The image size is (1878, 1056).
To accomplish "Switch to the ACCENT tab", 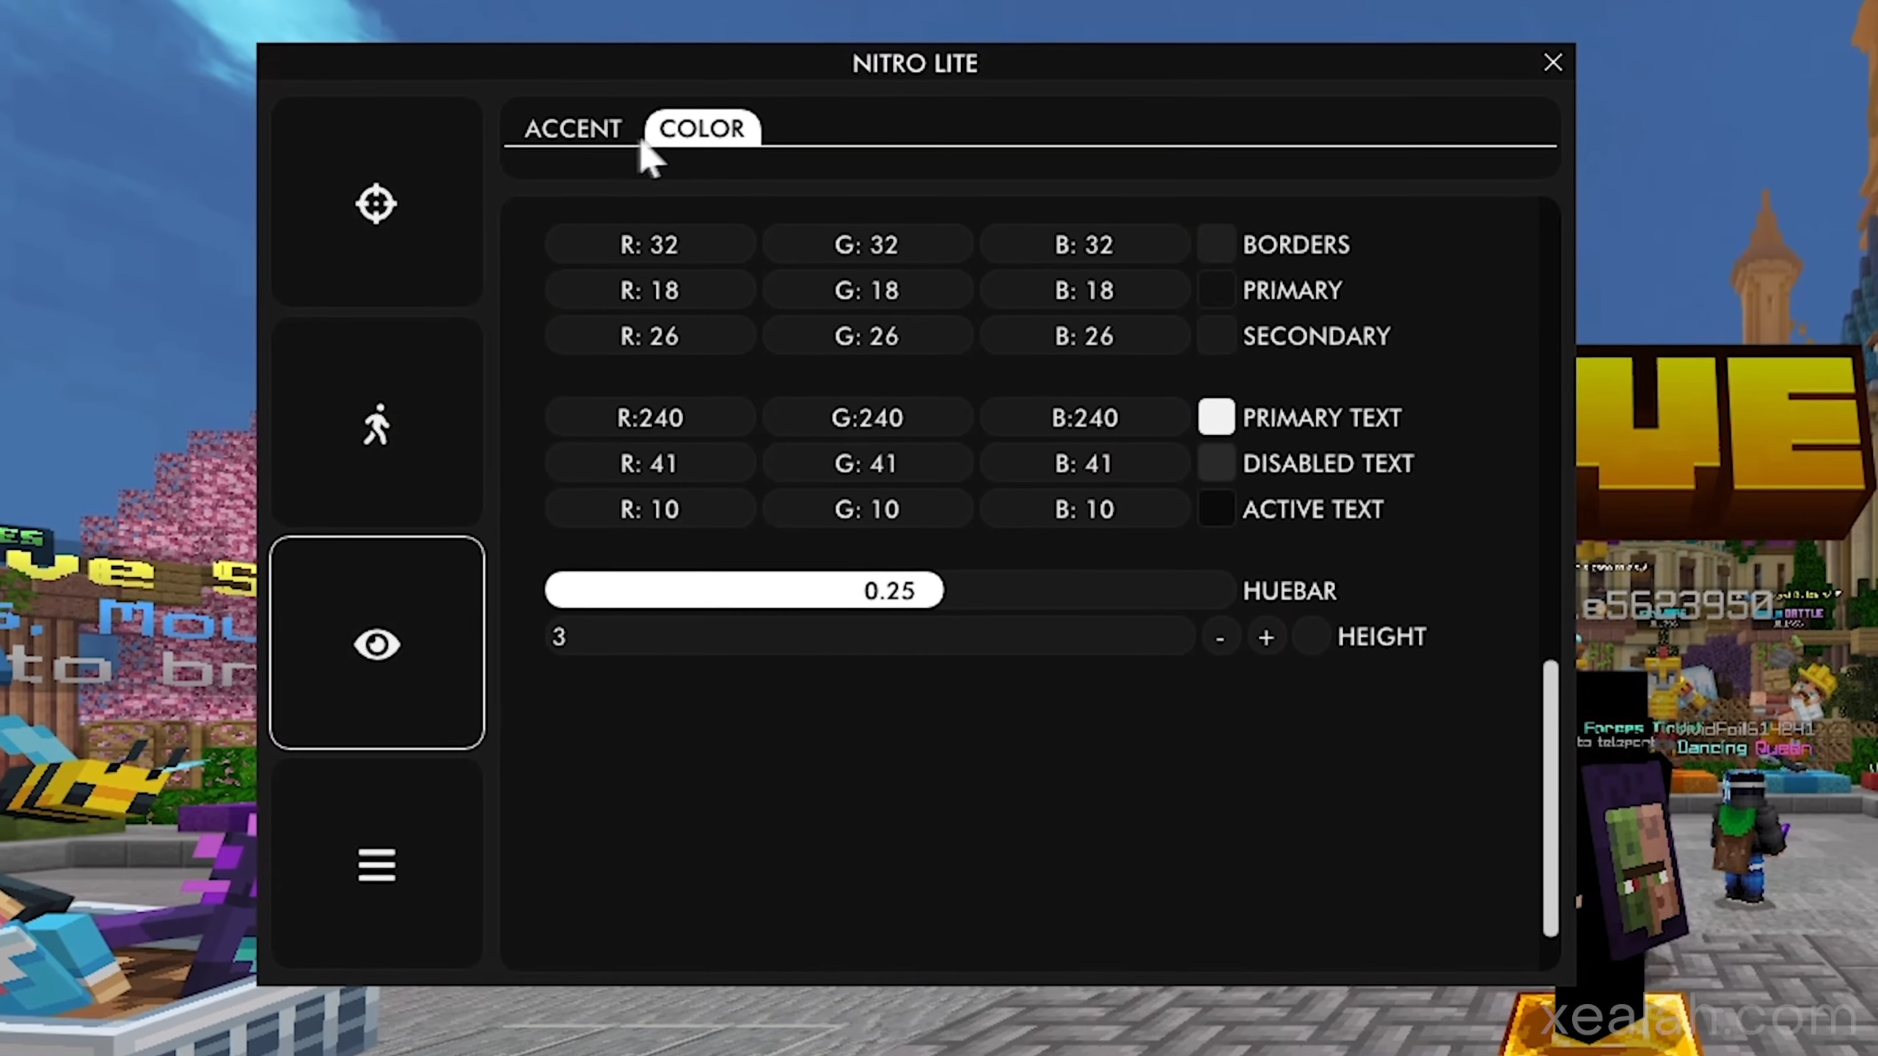I will coord(572,129).
